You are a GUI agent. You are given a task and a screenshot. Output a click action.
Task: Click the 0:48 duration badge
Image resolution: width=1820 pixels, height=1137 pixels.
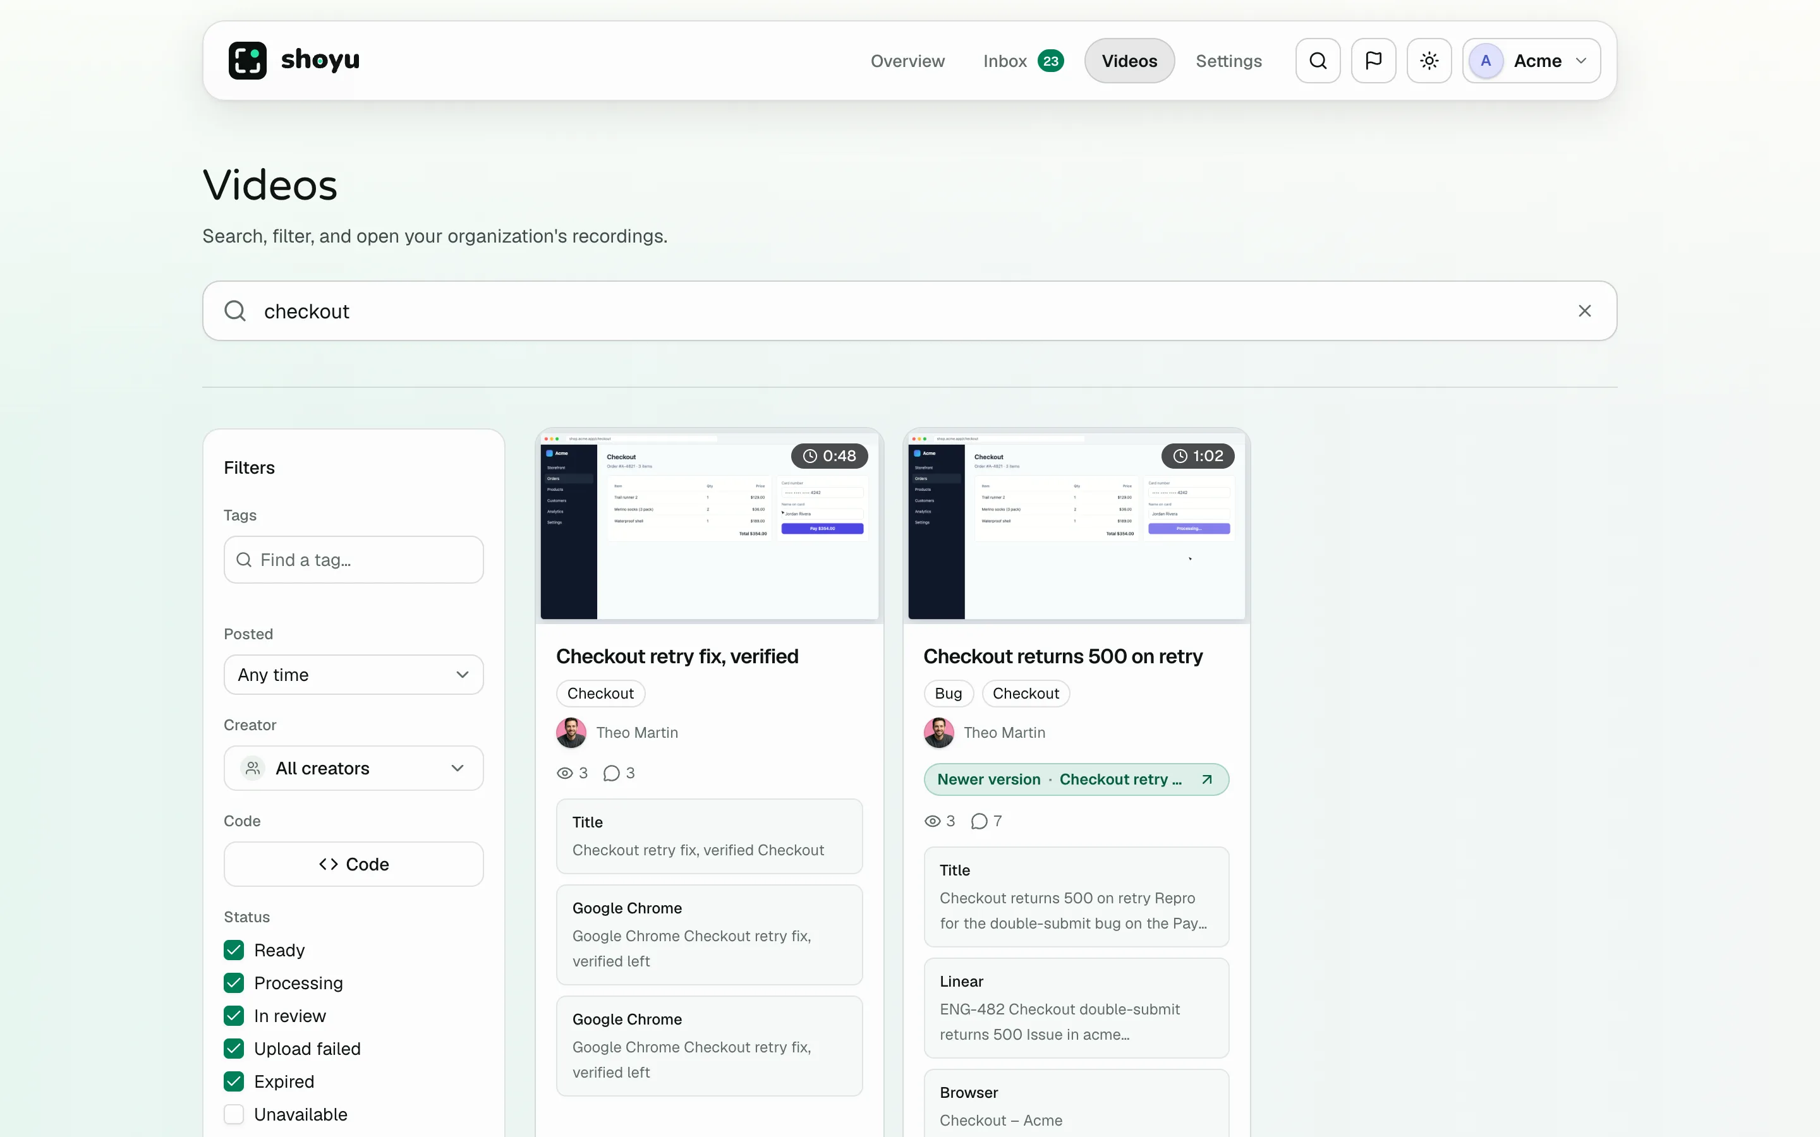coord(830,455)
